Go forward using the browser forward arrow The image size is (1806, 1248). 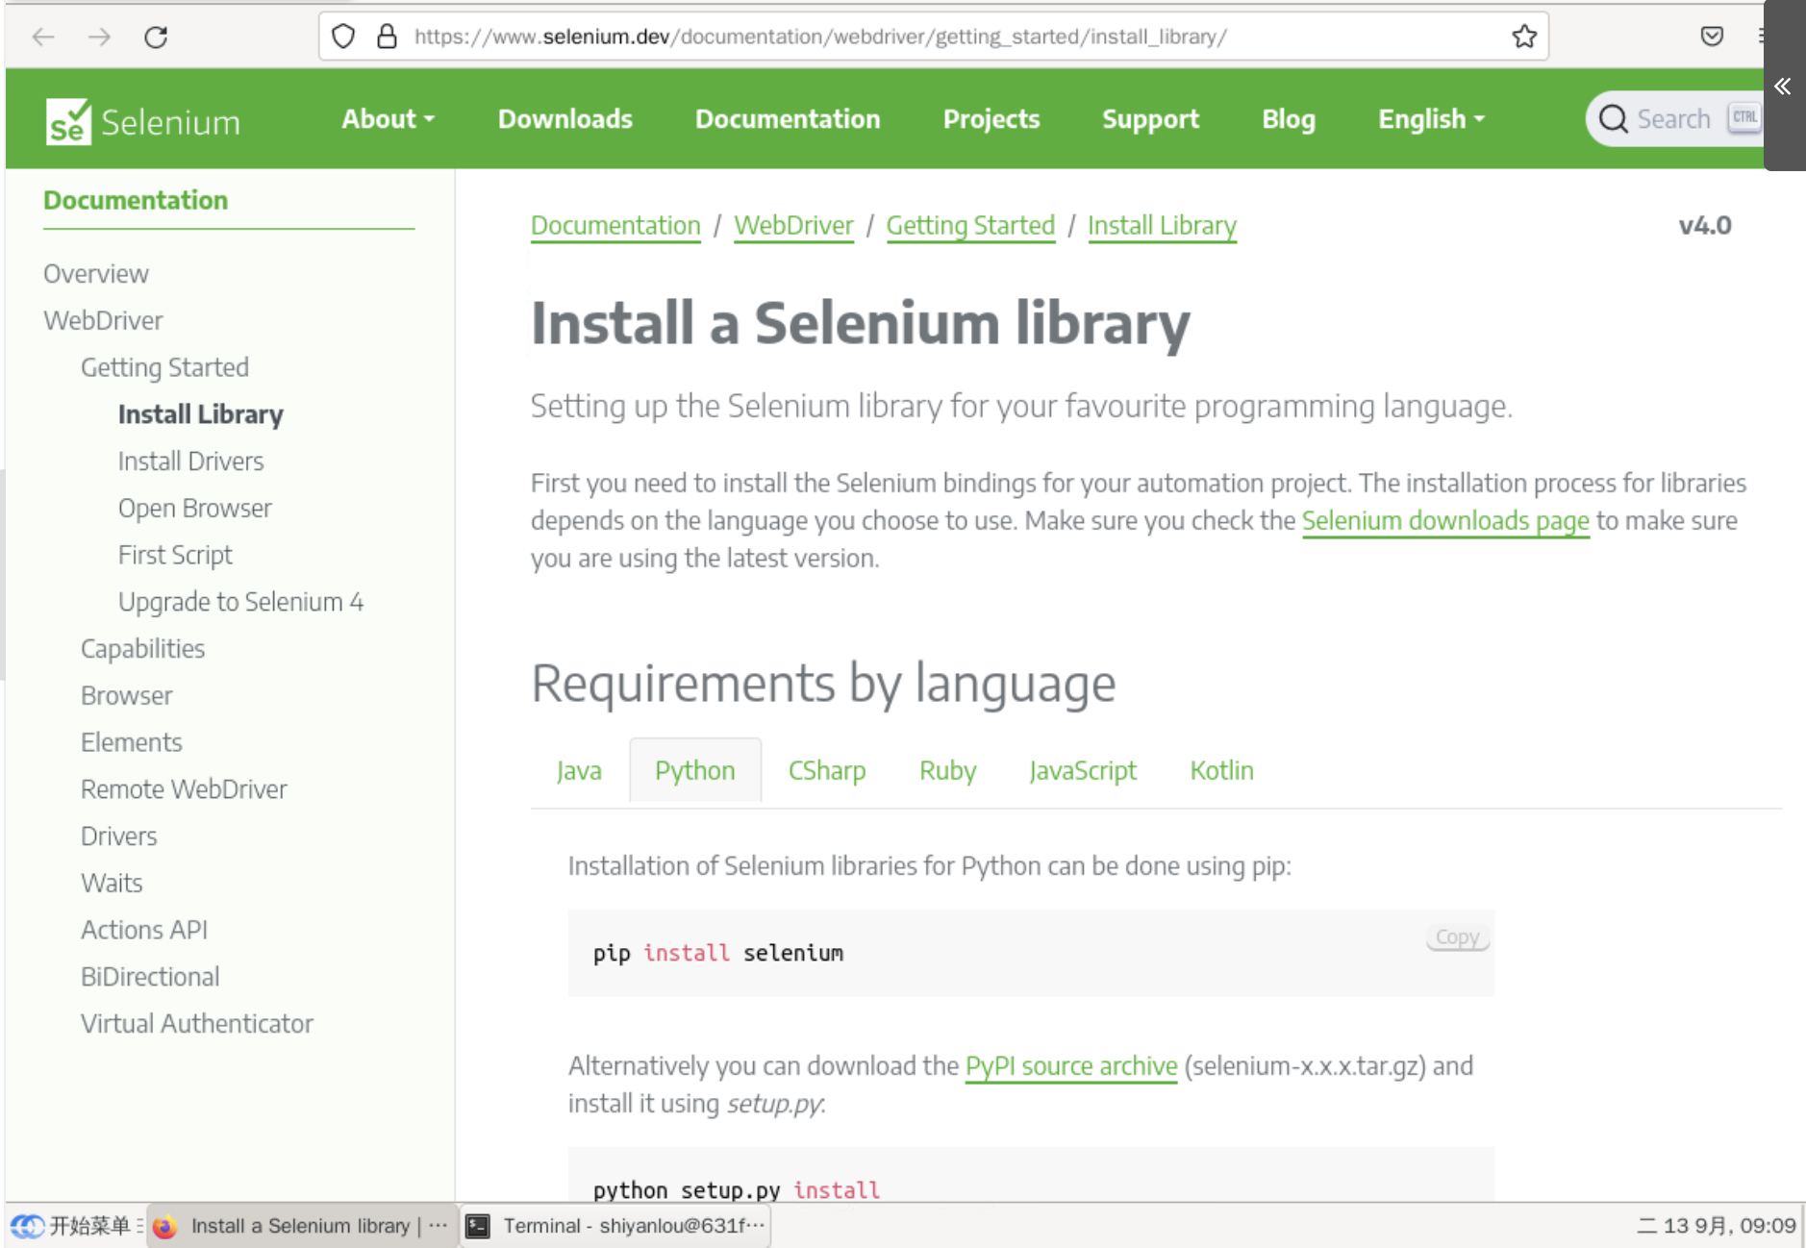pyautogui.click(x=99, y=37)
